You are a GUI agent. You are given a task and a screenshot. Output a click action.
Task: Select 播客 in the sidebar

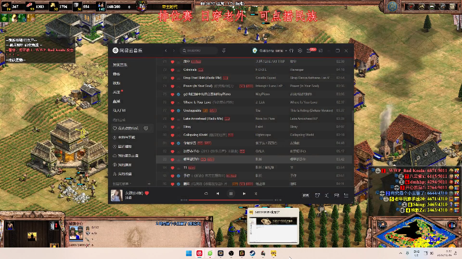117,74
